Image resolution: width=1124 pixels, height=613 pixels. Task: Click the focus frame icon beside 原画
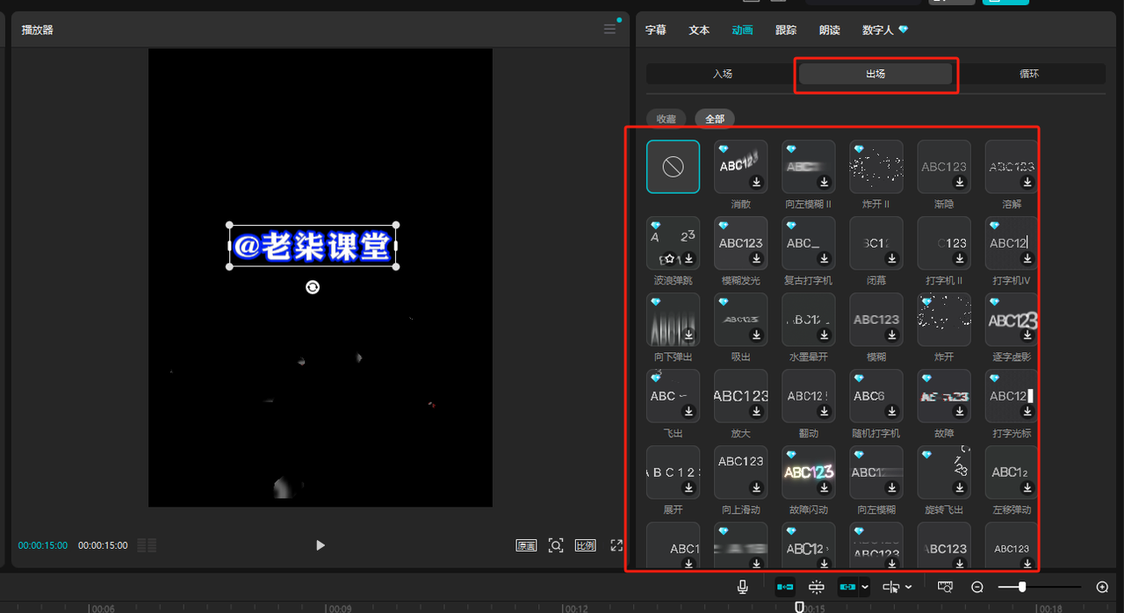click(556, 545)
